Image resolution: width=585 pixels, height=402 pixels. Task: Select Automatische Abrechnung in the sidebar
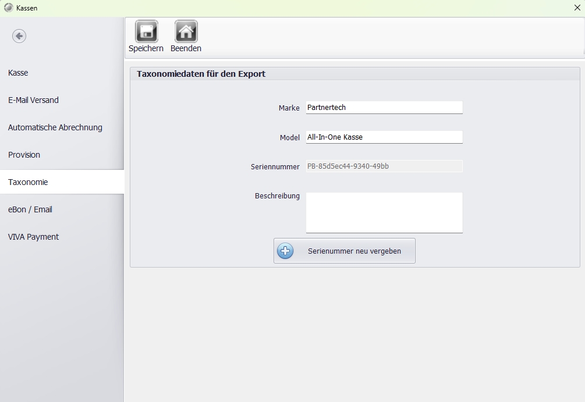55,127
